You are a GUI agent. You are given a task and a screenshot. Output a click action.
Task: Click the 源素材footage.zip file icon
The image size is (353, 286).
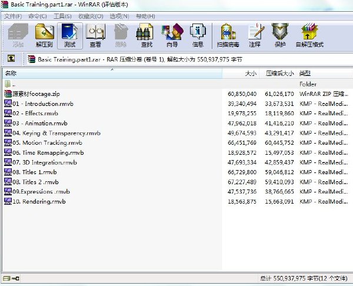coord(8,94)
